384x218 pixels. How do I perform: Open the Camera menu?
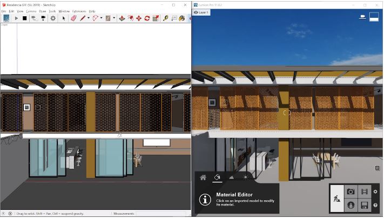pos(31,11)
